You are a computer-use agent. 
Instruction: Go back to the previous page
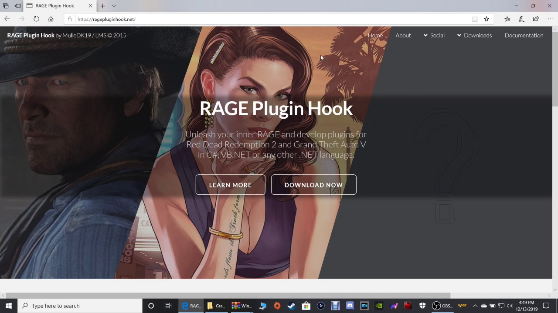pyautogui.click(x=7, y=19)
